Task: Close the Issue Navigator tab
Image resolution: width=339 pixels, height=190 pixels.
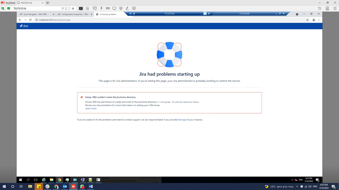Action: (x=53, y=14)
